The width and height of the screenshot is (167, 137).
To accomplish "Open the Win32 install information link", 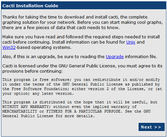I will click(x=9, y=48).
